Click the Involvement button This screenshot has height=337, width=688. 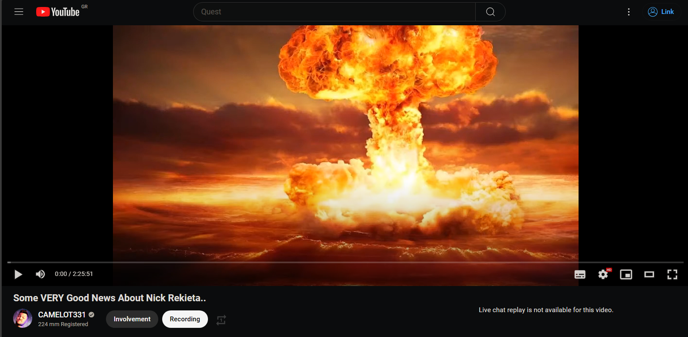tap(132, 319)
